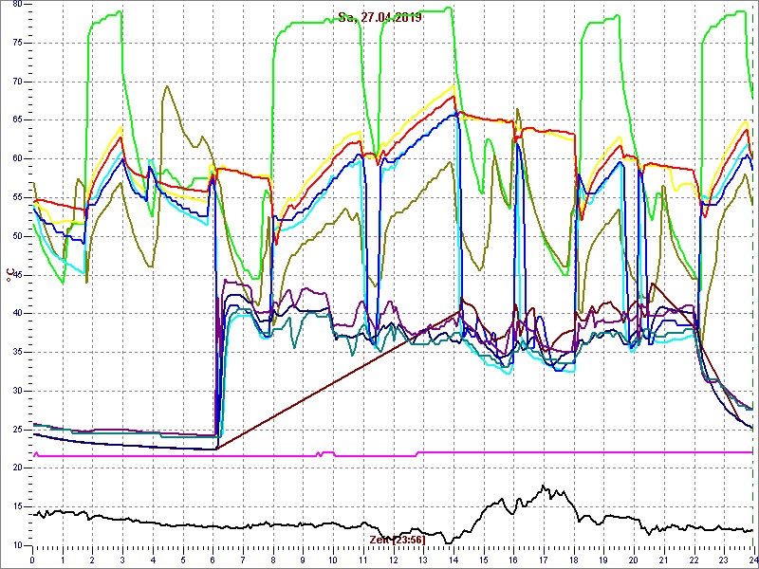Click the 50 tick label on y-axis

coord(18,236)
